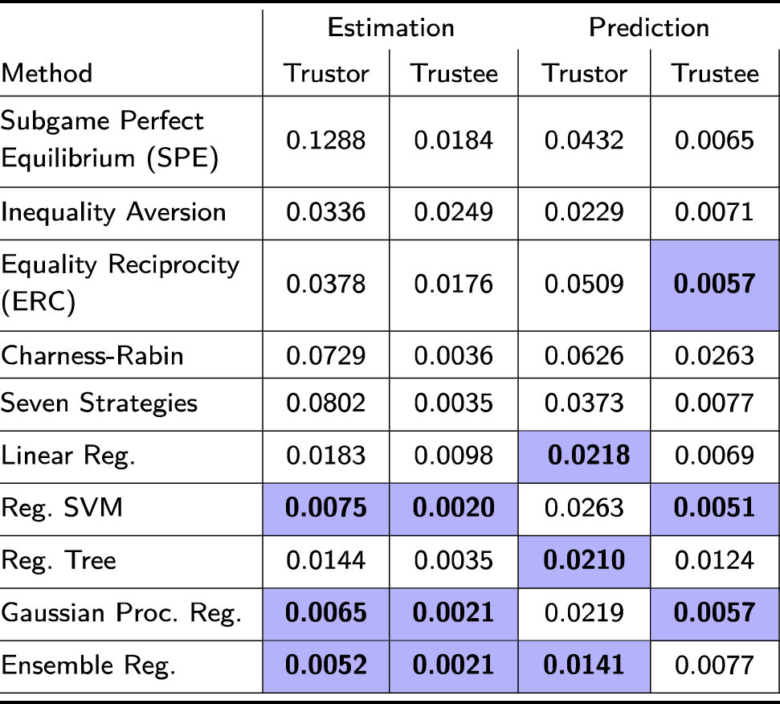780x704 pixels.
Task: Click highlighted 0.0141 cell in Ensemble Reg. row
Action: (585, 665)
